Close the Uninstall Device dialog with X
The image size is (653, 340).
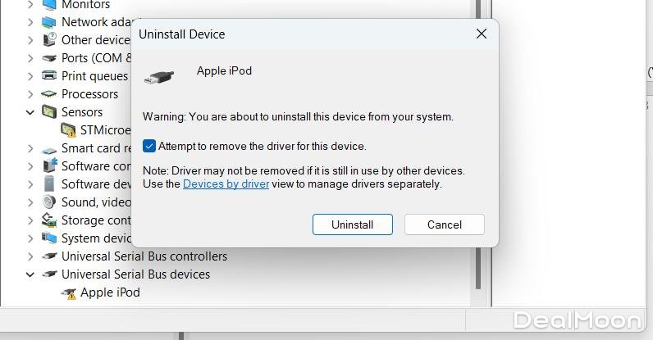(x=482, y=34)
